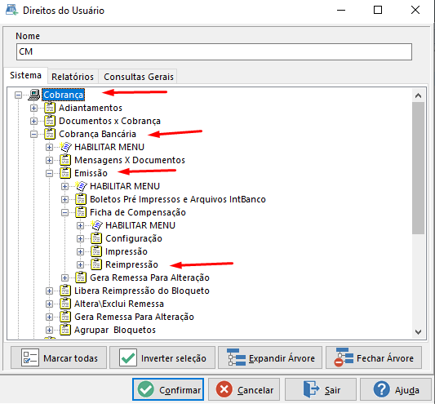Select Boletos Pré Impressos e Arquivos IntBanco text
Image resolution: width=435 pixels, height=404 pixels.
coord(178,199)
